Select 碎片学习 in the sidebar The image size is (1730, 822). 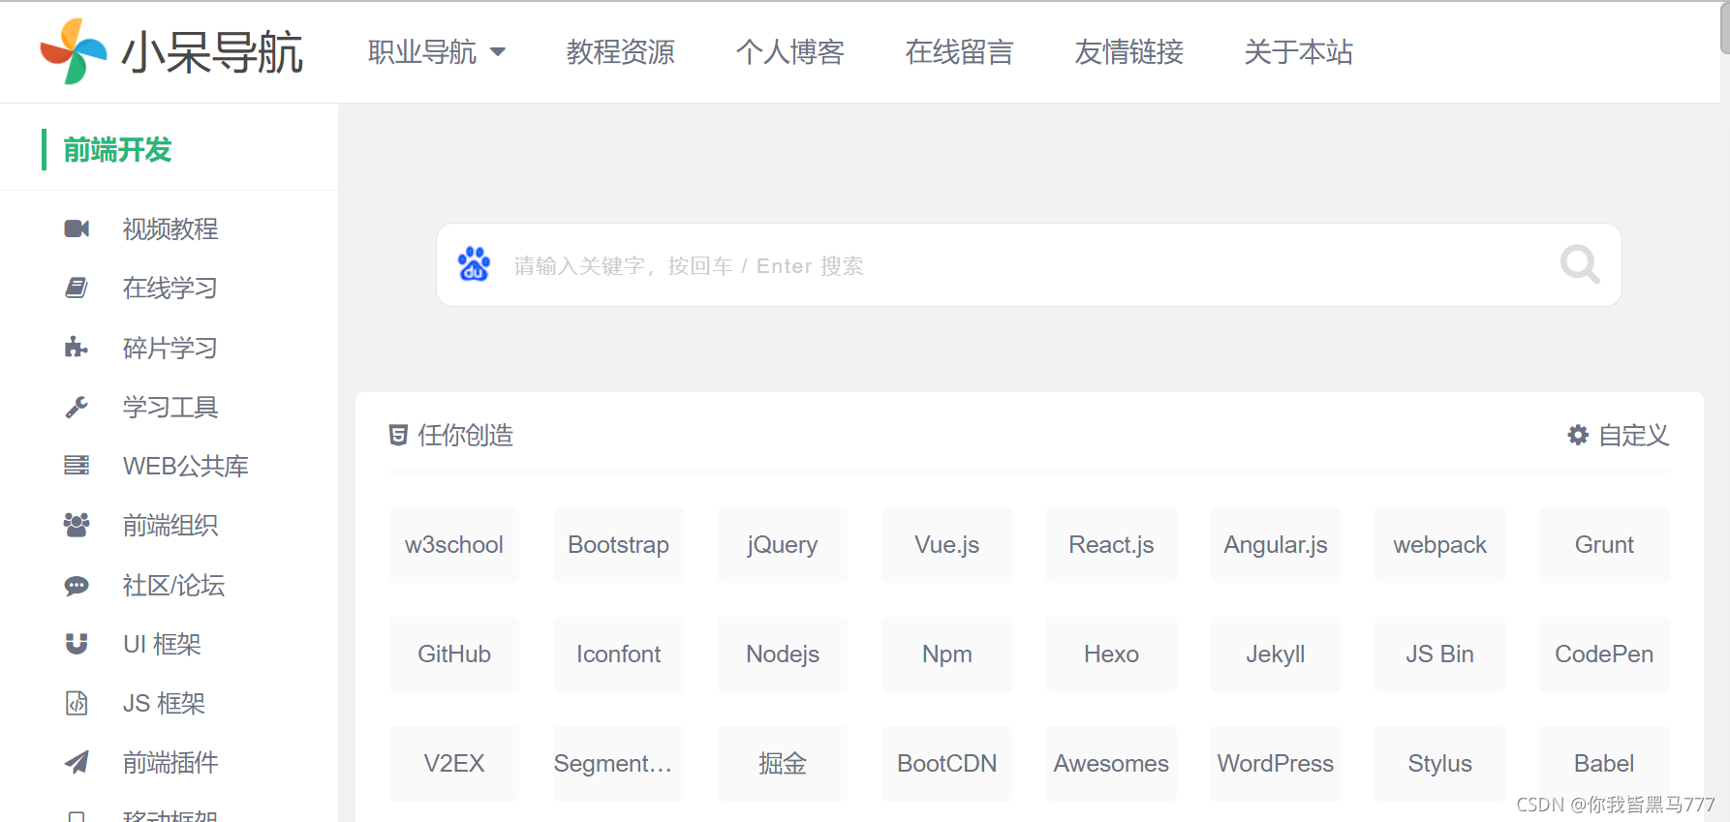coord(170,348)
